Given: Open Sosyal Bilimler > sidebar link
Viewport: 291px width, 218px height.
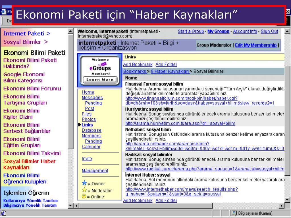Looking at the screenshot, I should pos(26,42).
